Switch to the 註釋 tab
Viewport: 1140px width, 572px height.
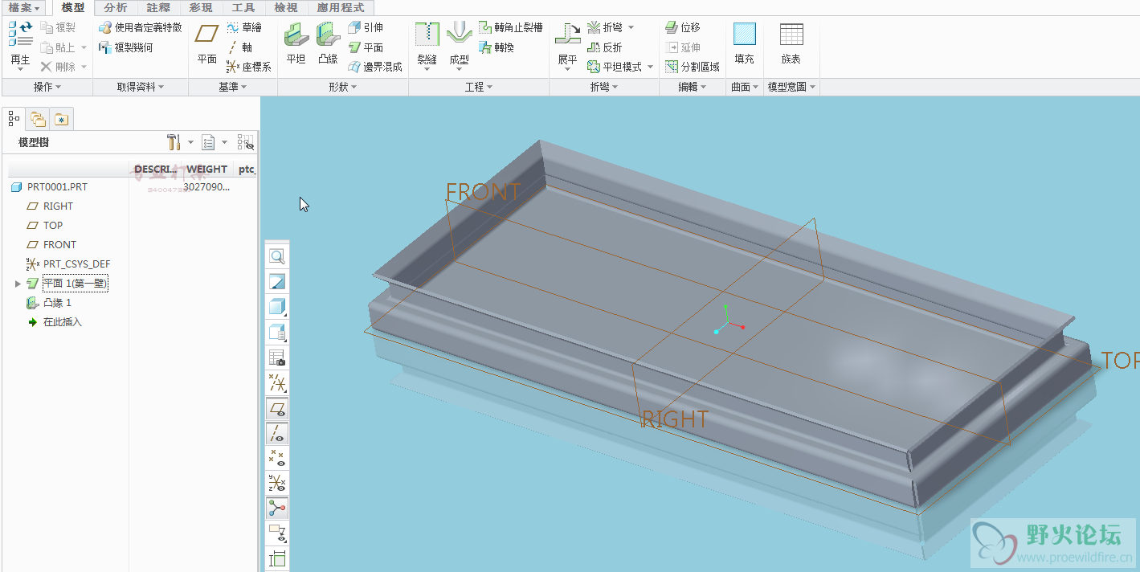point(158,8)
